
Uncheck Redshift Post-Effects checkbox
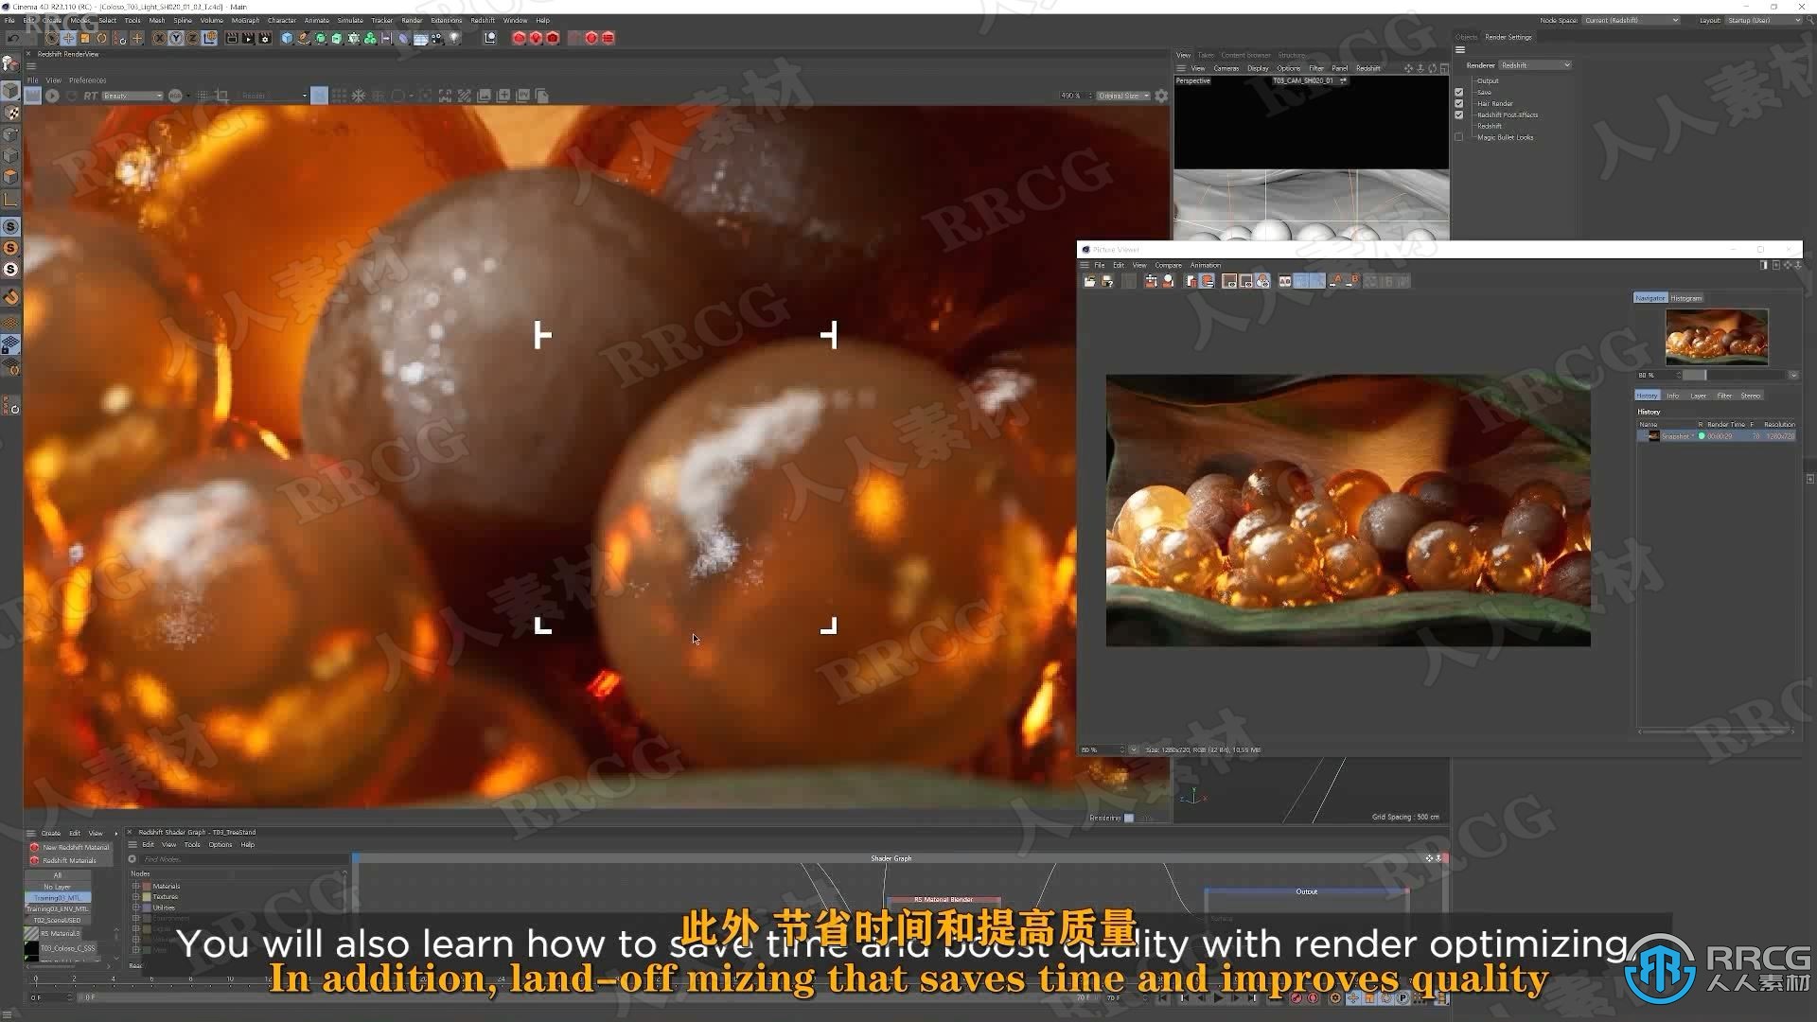coord(1459,115)
